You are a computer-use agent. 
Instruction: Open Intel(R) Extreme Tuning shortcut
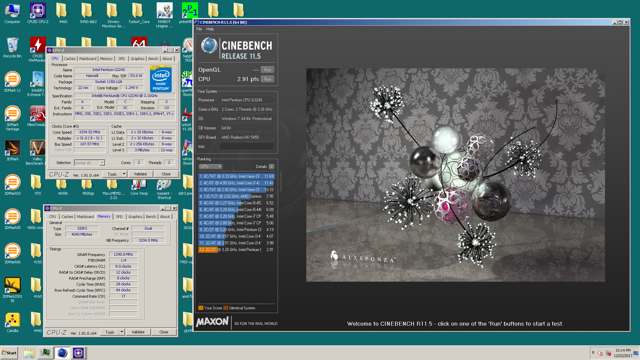click(x=37, y=84)
